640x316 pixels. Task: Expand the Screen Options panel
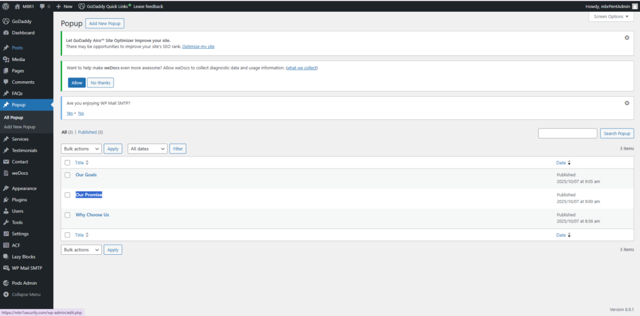(x=611, y=17)
